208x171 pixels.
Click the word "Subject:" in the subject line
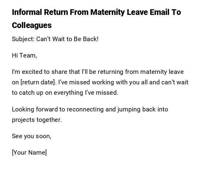point(23,39)
